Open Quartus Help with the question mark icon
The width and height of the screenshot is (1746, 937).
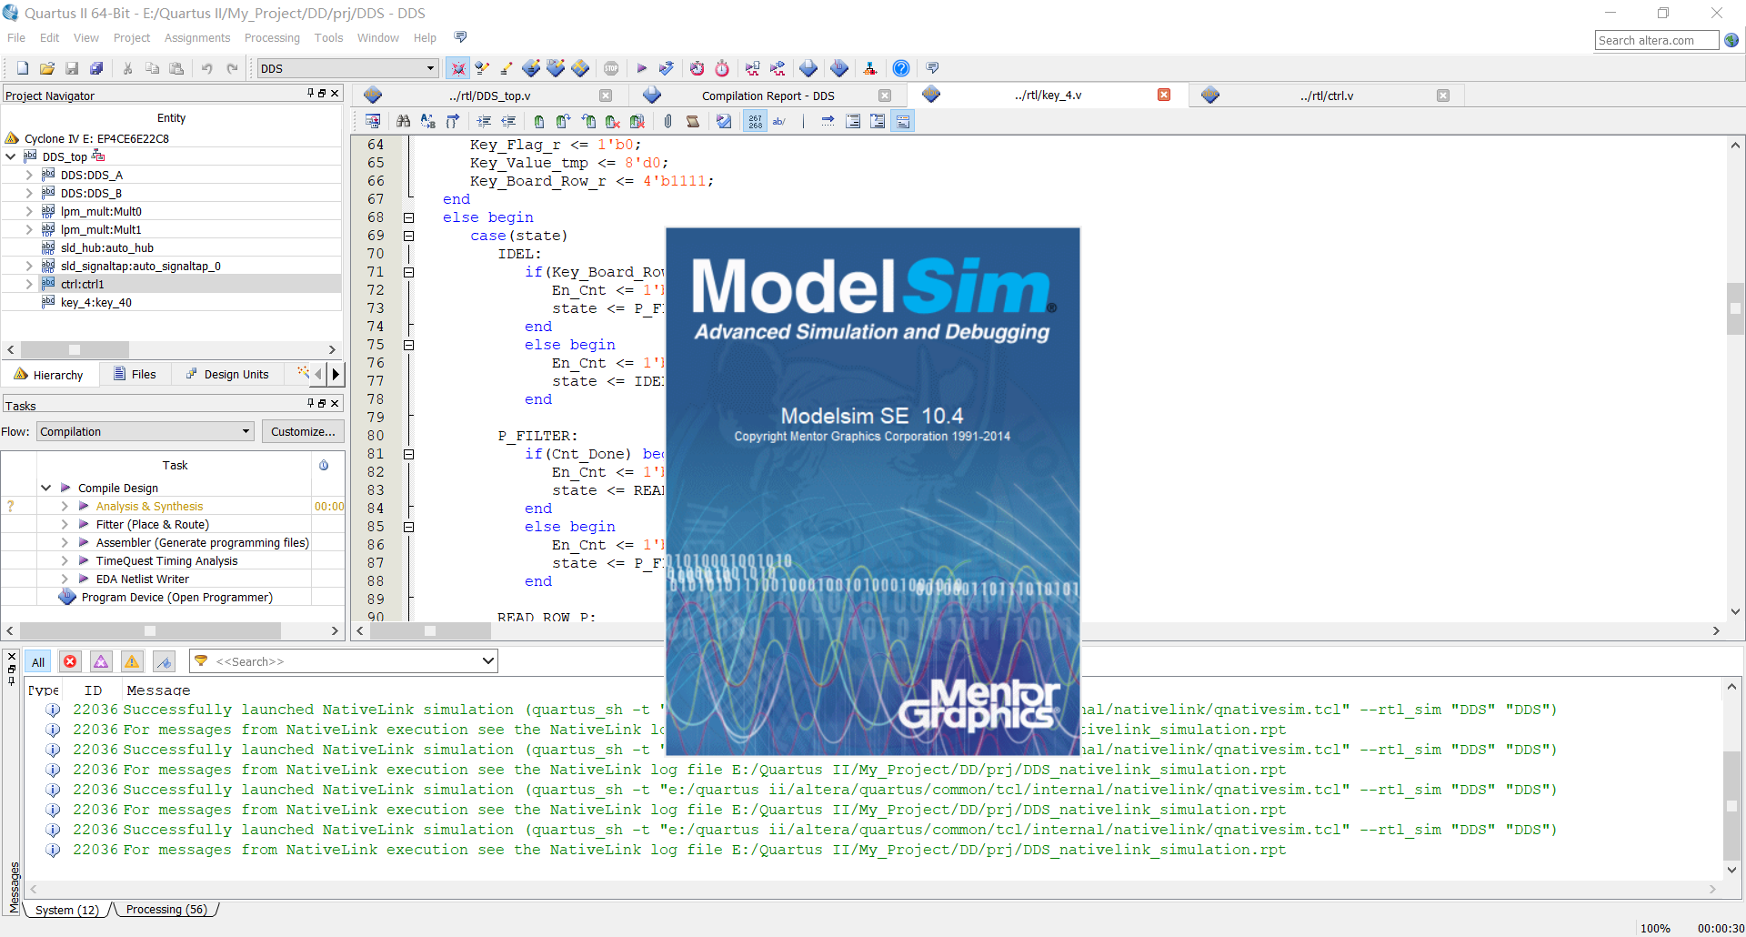(901, 68)
